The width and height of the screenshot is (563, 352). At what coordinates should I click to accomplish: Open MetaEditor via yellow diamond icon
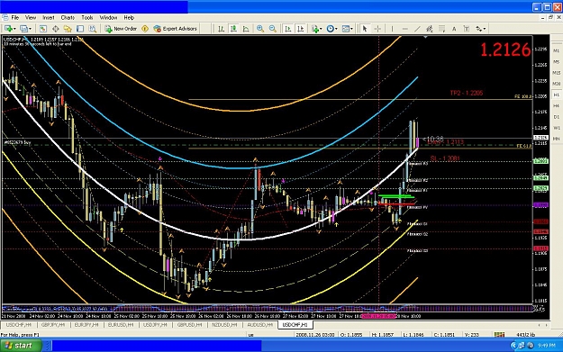pyautogui.click(x=145, y=29)
